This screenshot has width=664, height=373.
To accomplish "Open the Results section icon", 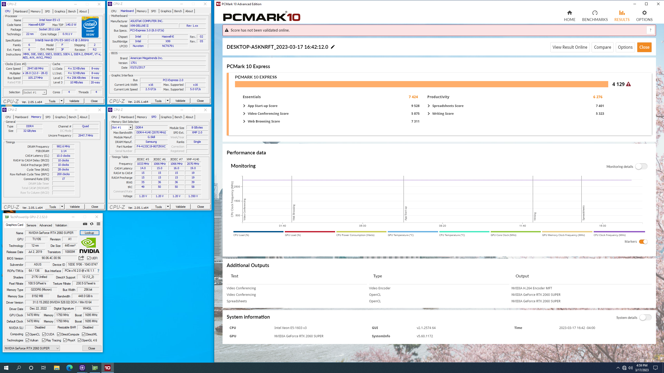I will [x=622, y=13].
